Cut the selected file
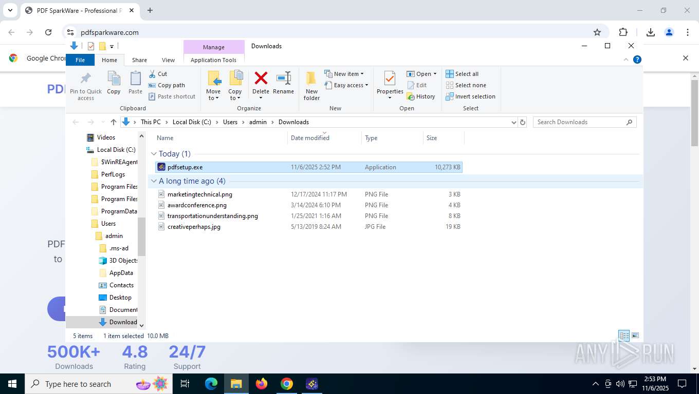The width and height of the screenshot is (699, 394). coord(158,74)
